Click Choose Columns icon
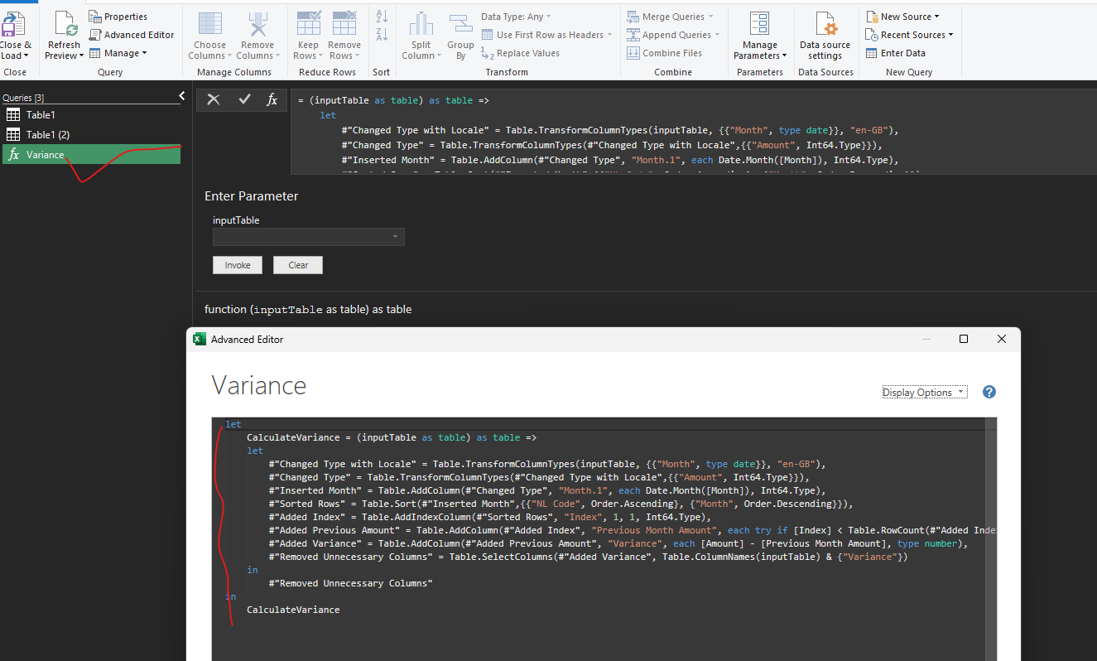Screen dimensions: 1097x661 click(209, 25)
